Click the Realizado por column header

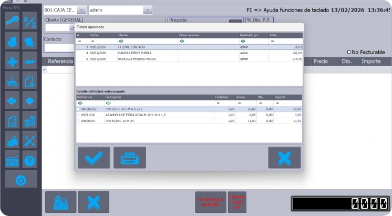(x=254, y=35)
